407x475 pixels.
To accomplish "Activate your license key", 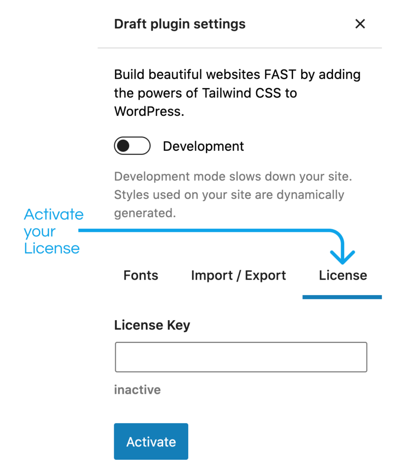I will pos(151,441).
